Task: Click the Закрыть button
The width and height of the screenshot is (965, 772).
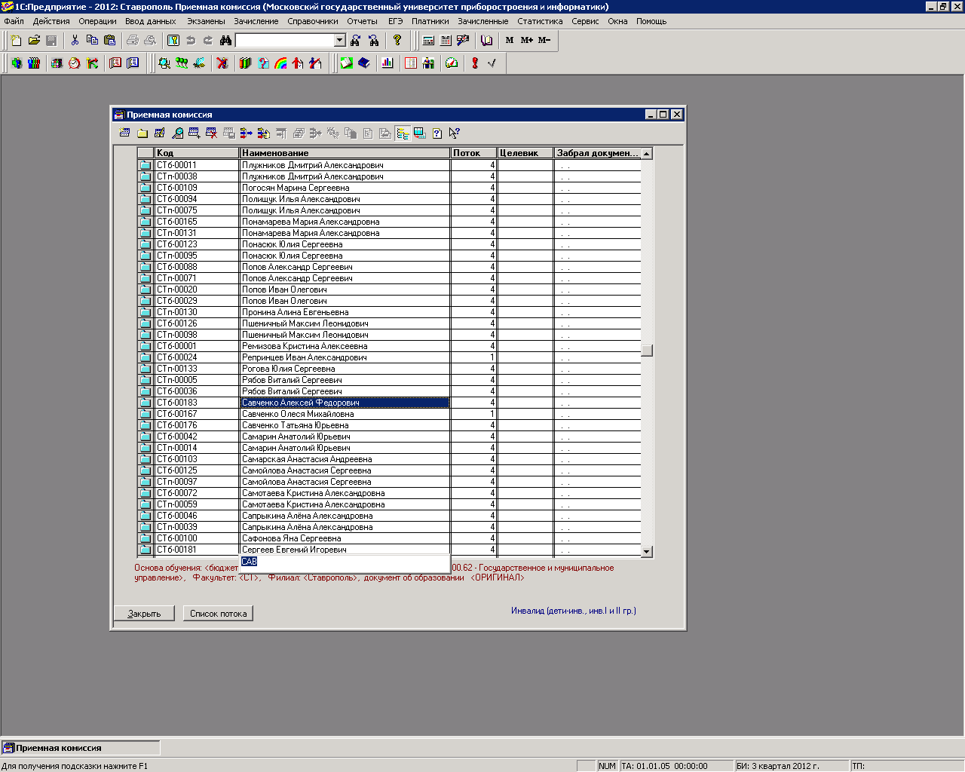Action: [144, 614]
